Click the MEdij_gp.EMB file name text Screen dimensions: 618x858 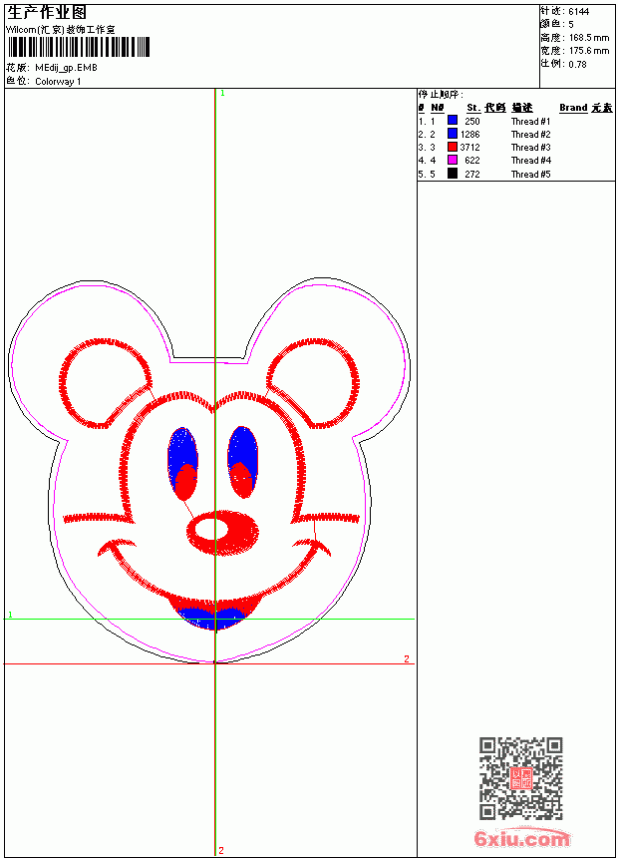point(66,68)
